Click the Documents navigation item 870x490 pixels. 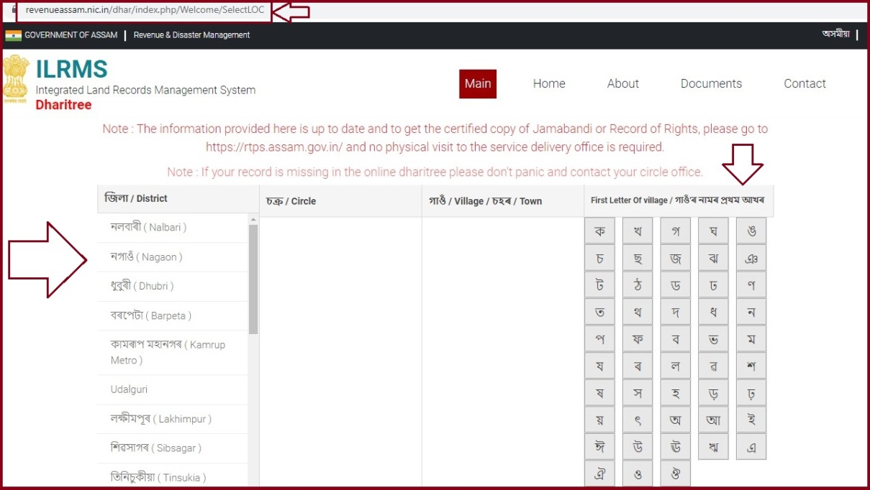tap(710, 83)
